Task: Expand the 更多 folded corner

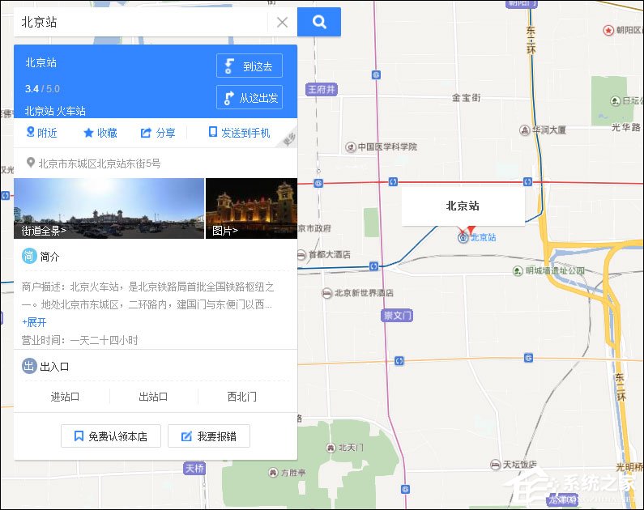Action: click(x=288, y=140)
